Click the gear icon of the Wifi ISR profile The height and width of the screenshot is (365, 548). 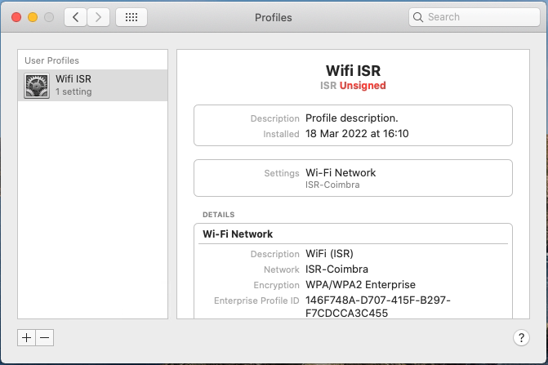click(x=37, y=86)
